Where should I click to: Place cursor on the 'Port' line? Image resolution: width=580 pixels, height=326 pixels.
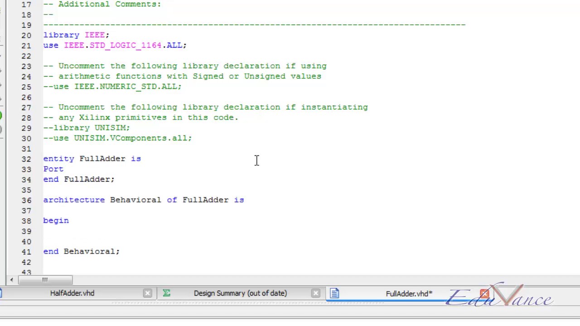(53, 169)
